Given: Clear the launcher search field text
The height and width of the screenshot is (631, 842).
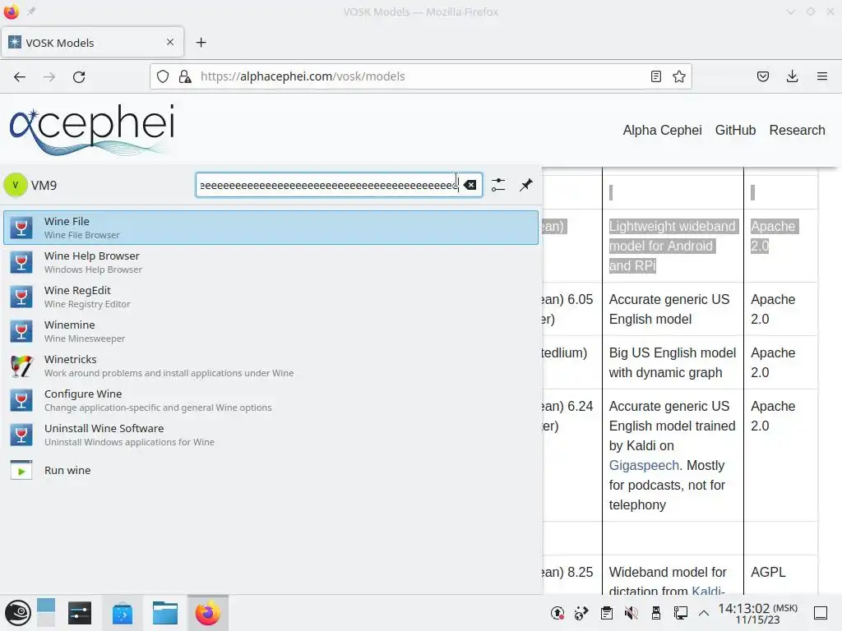Looking at the screenshot, I should click(x=470, y=185).
